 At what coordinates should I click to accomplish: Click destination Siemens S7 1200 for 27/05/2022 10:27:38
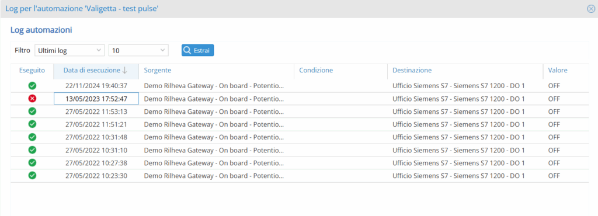[458, 163]
